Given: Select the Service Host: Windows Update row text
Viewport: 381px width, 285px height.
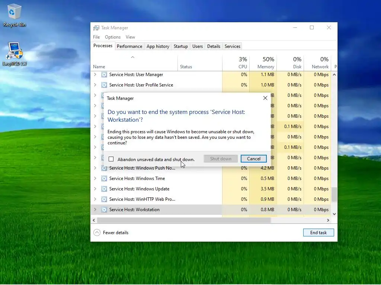Looking at the screenshot, I should coord(139,189).
